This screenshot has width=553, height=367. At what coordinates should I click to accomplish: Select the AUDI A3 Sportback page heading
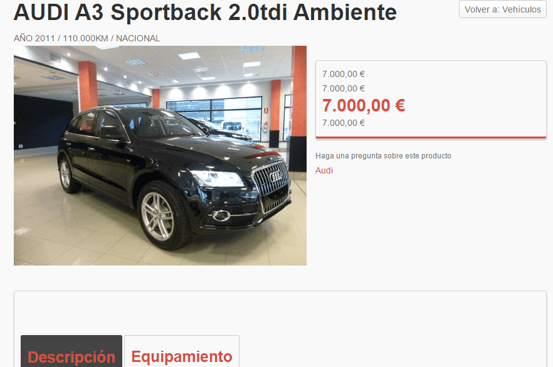tap(205, 12)
